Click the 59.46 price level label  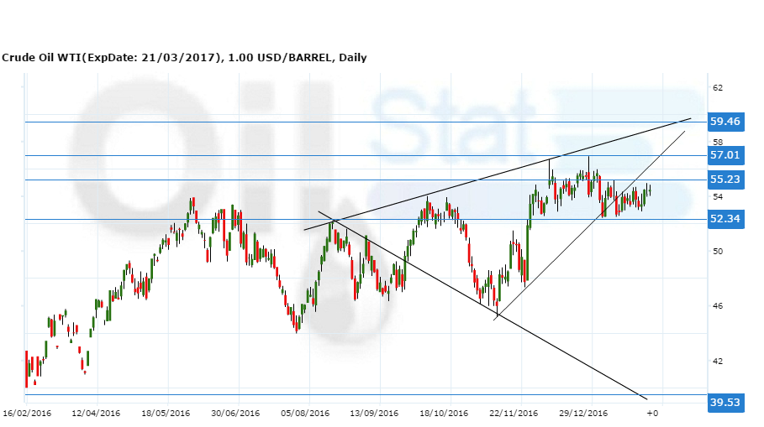tap(724, 122)
